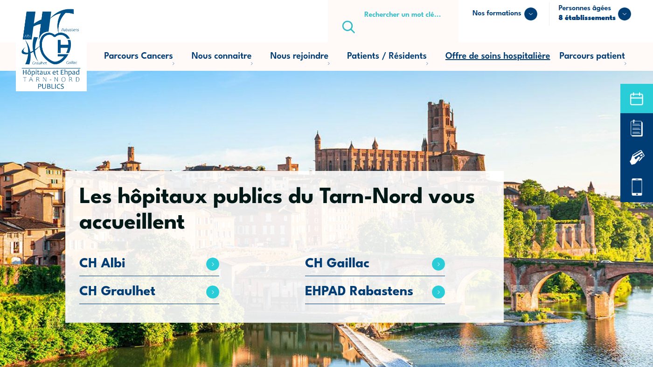This screenshot has width=653, height=367.
Task: Expand the Personnes âgées dropdown arrow
Action: coord(625,14)
